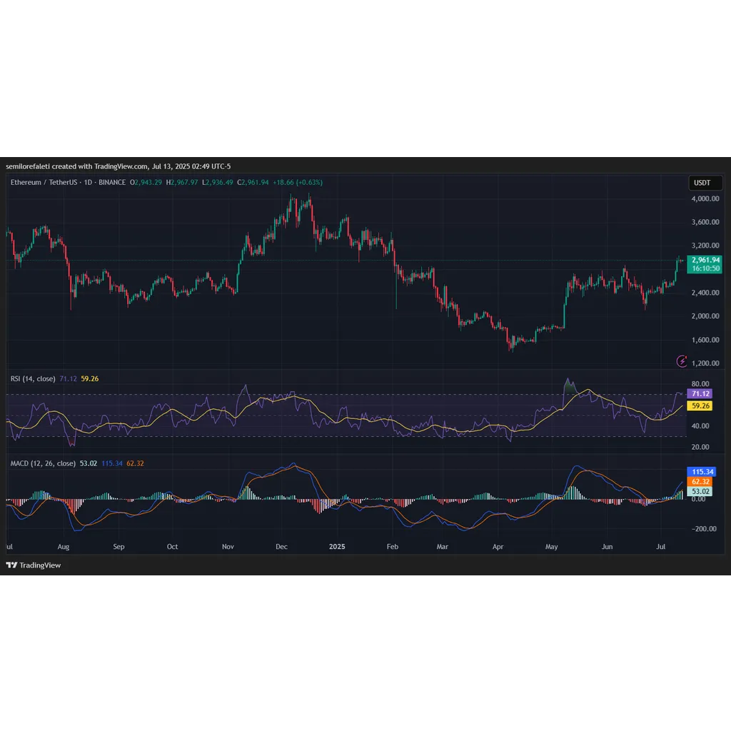Viewport: 731px width, 731px height.
Task: Open the USDT currency selector
Action: pos(705,183)
